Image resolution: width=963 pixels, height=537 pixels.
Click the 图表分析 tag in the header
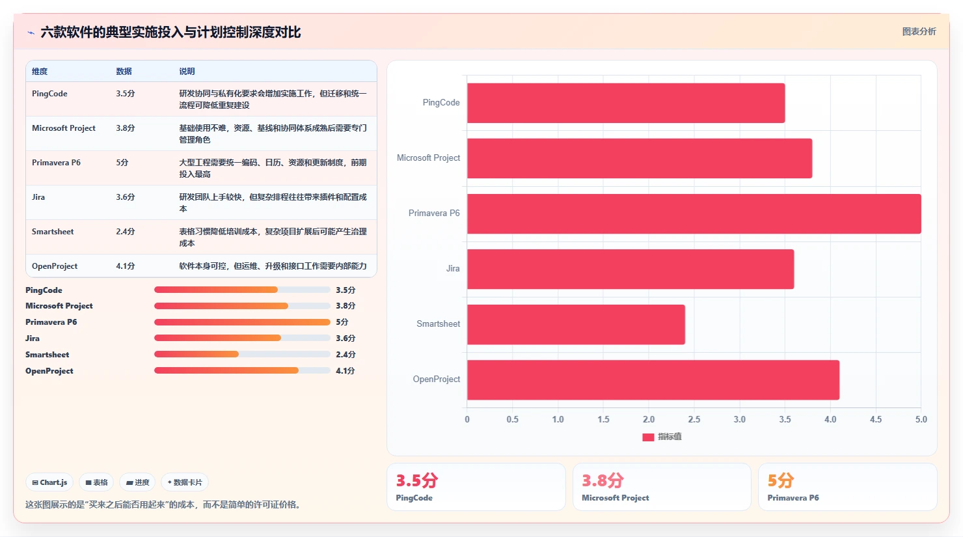click(x=919, y=31)
